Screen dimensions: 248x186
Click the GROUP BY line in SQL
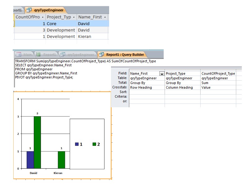point(46,73)
